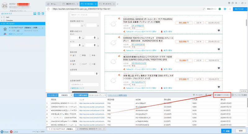
Task: Click the grid layout icon in title bar
Action: coord(229,3)
